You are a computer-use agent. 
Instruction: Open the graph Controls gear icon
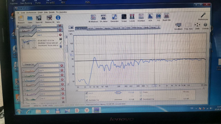coord(205,25)
